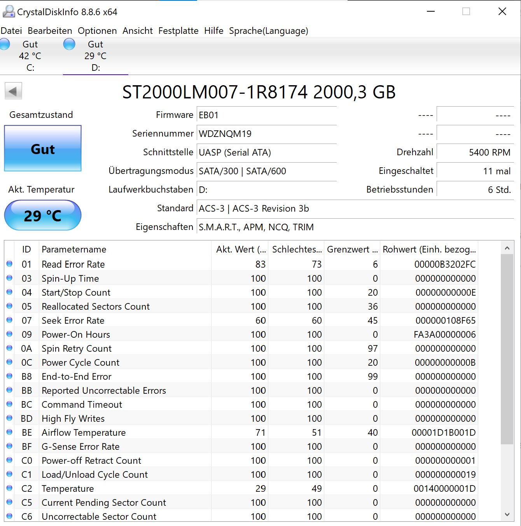Click status orb for Load/Unload Cycle Count
Viewport: 521px width, 526px height.
point(9,474)
